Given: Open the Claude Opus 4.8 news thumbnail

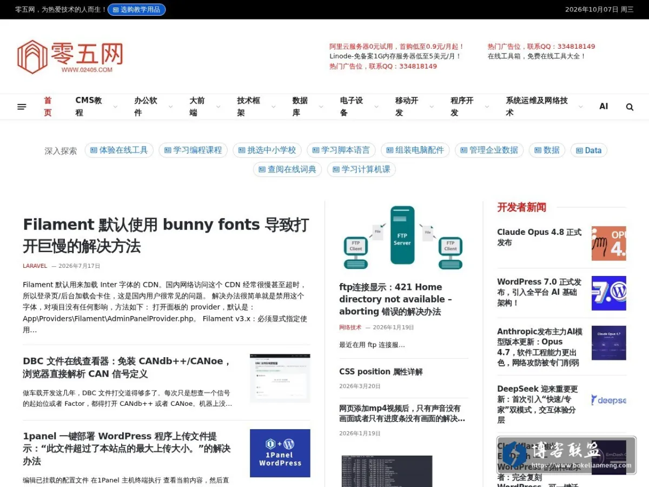Looking at the screenshot, I should [608, 243].
